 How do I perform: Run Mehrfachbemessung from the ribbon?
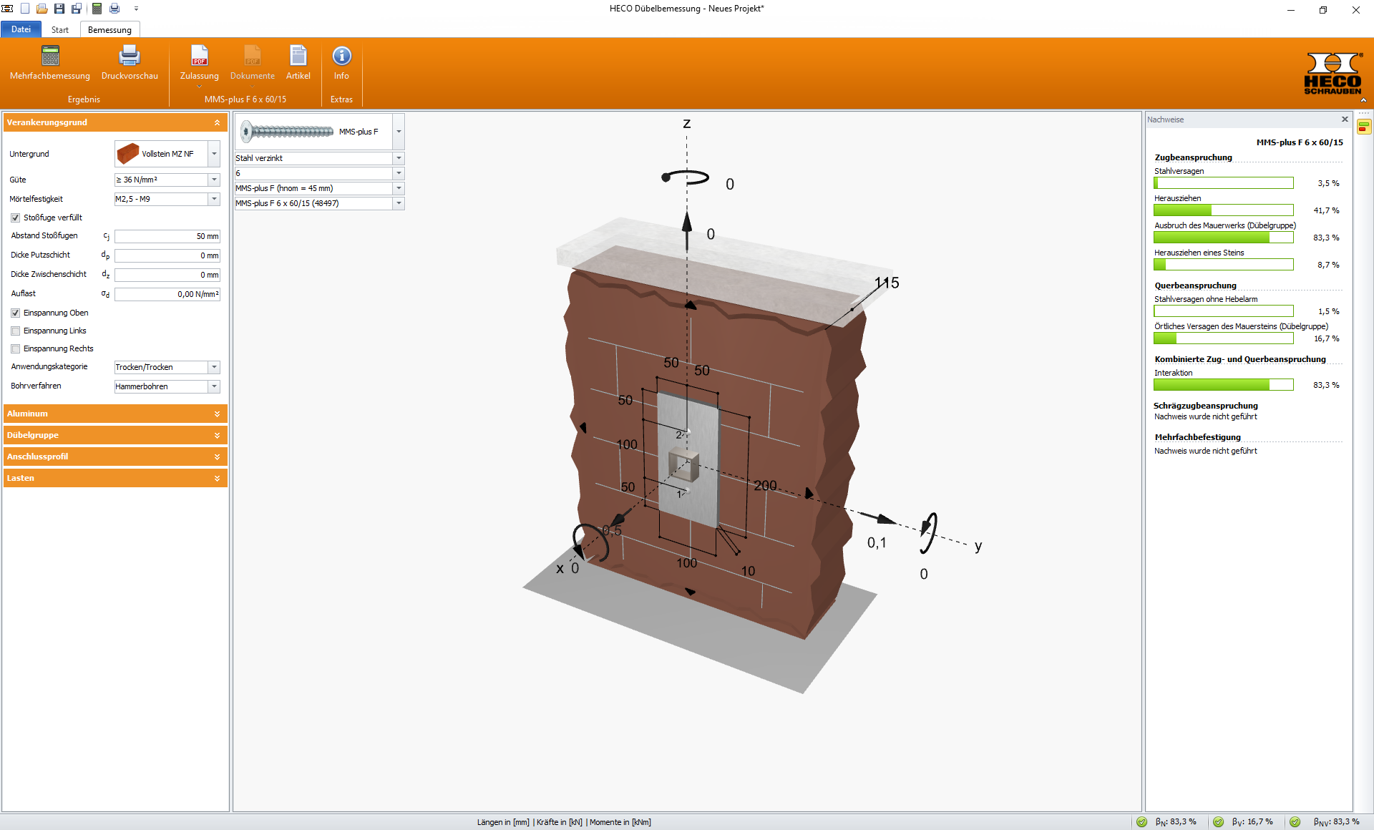[x=50, y=62]
